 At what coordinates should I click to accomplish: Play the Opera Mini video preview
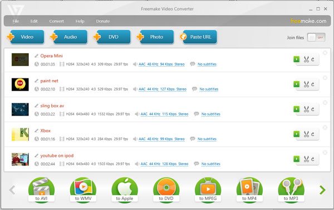tap(296, 59)
